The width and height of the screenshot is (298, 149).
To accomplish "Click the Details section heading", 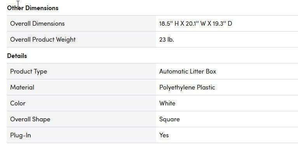I will tap(17, 56).
